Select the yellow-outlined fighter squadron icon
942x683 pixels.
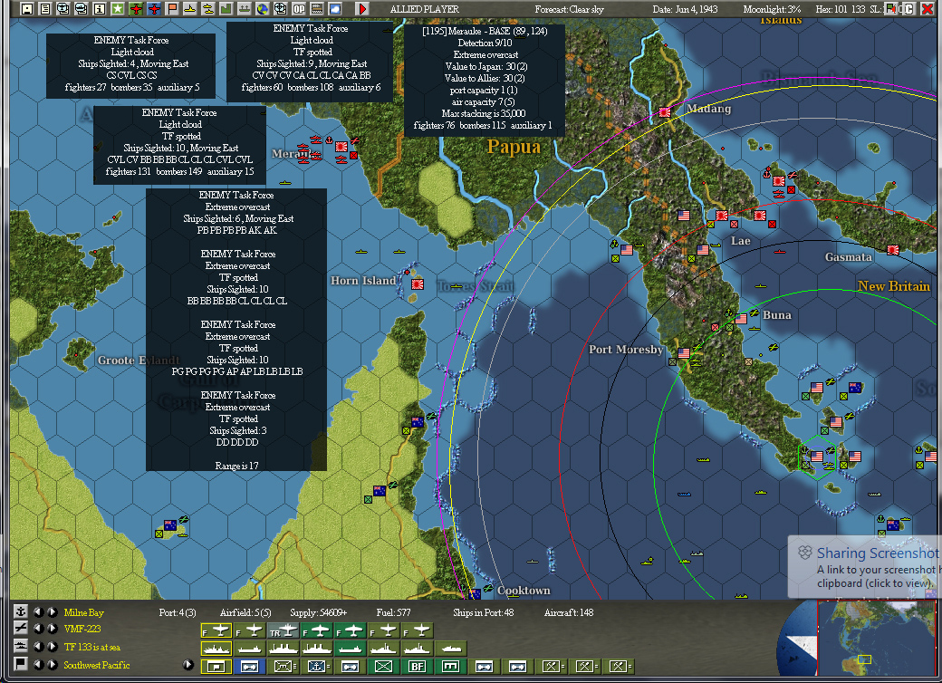click(x=216, y=630)
